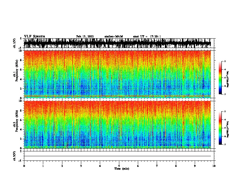241x186 pixels.
Task: Click the ch.1 frequency axis "8" tick label
Action: 21,60
